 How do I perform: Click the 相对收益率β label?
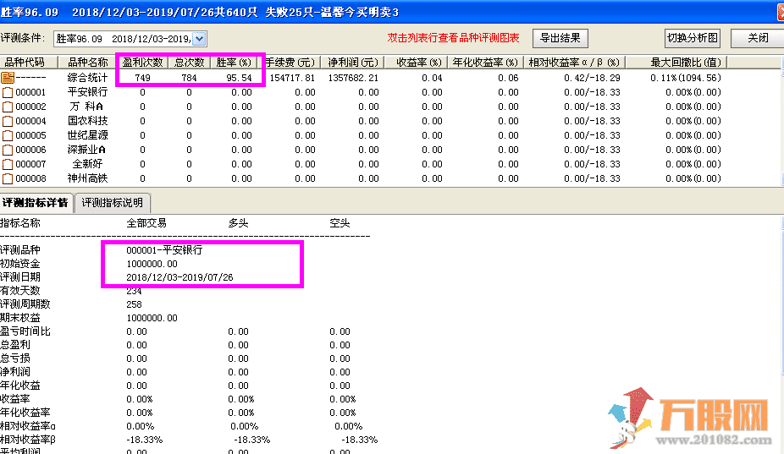point(28,440)
